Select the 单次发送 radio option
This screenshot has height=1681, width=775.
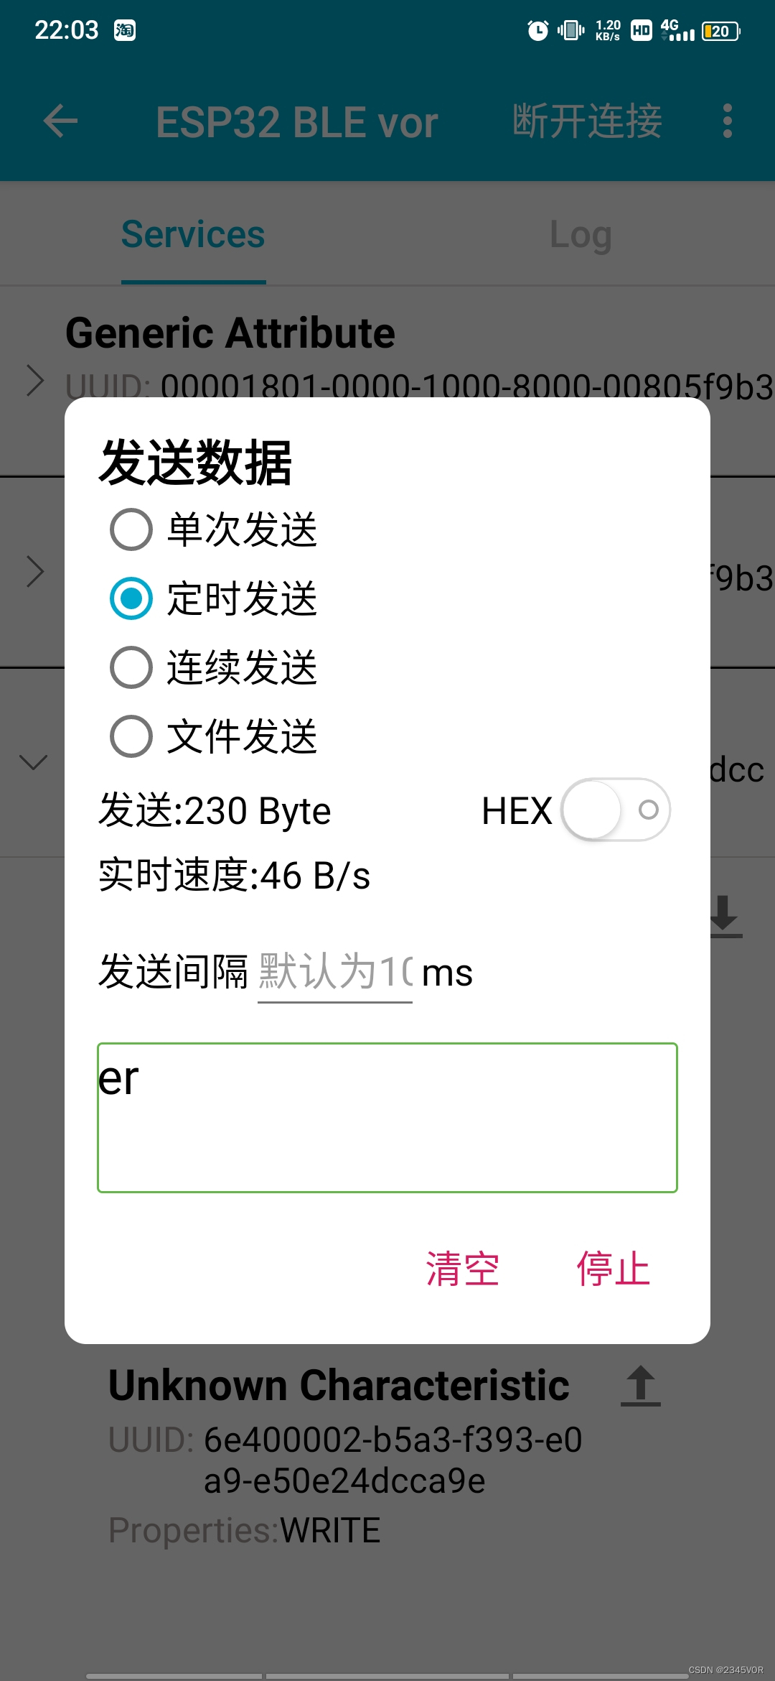pyautogui.click(x=214, y=529)
